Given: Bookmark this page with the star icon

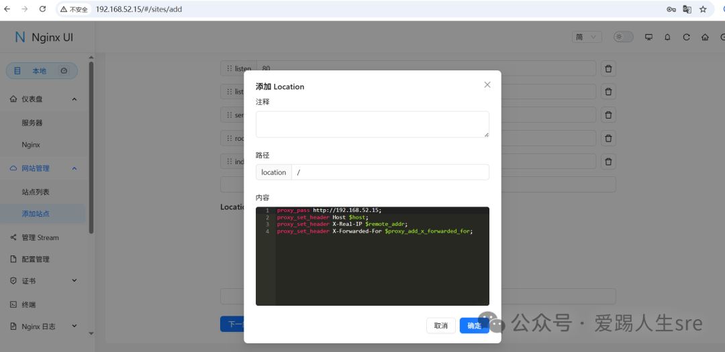Looking at the screenshot, I should pyautogui.click(x=703, y=9).
